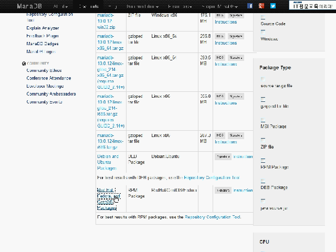Click Signature button in RedHat/CentOS/Fedora row
Viewport: 336px width, 252px height.
(x=223, y=190)
